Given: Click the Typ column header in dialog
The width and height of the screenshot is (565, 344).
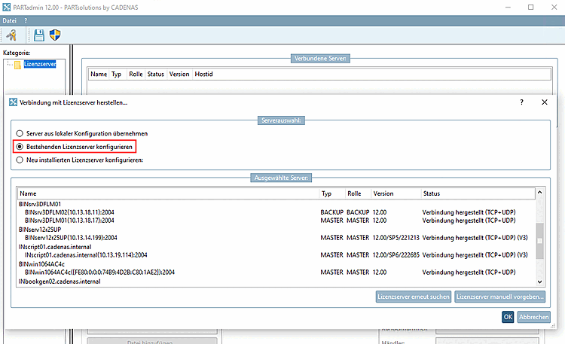Looking at the screenshot, I should tap(332, 193).
